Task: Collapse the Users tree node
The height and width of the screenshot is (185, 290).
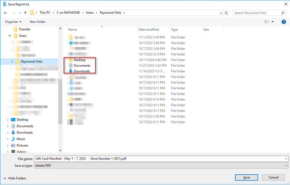Action: (10, 36)
